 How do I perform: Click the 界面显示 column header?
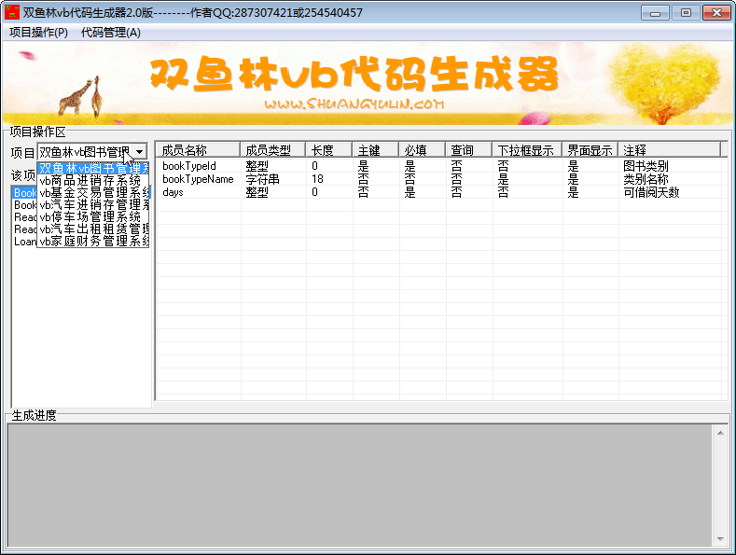point(590,150)
